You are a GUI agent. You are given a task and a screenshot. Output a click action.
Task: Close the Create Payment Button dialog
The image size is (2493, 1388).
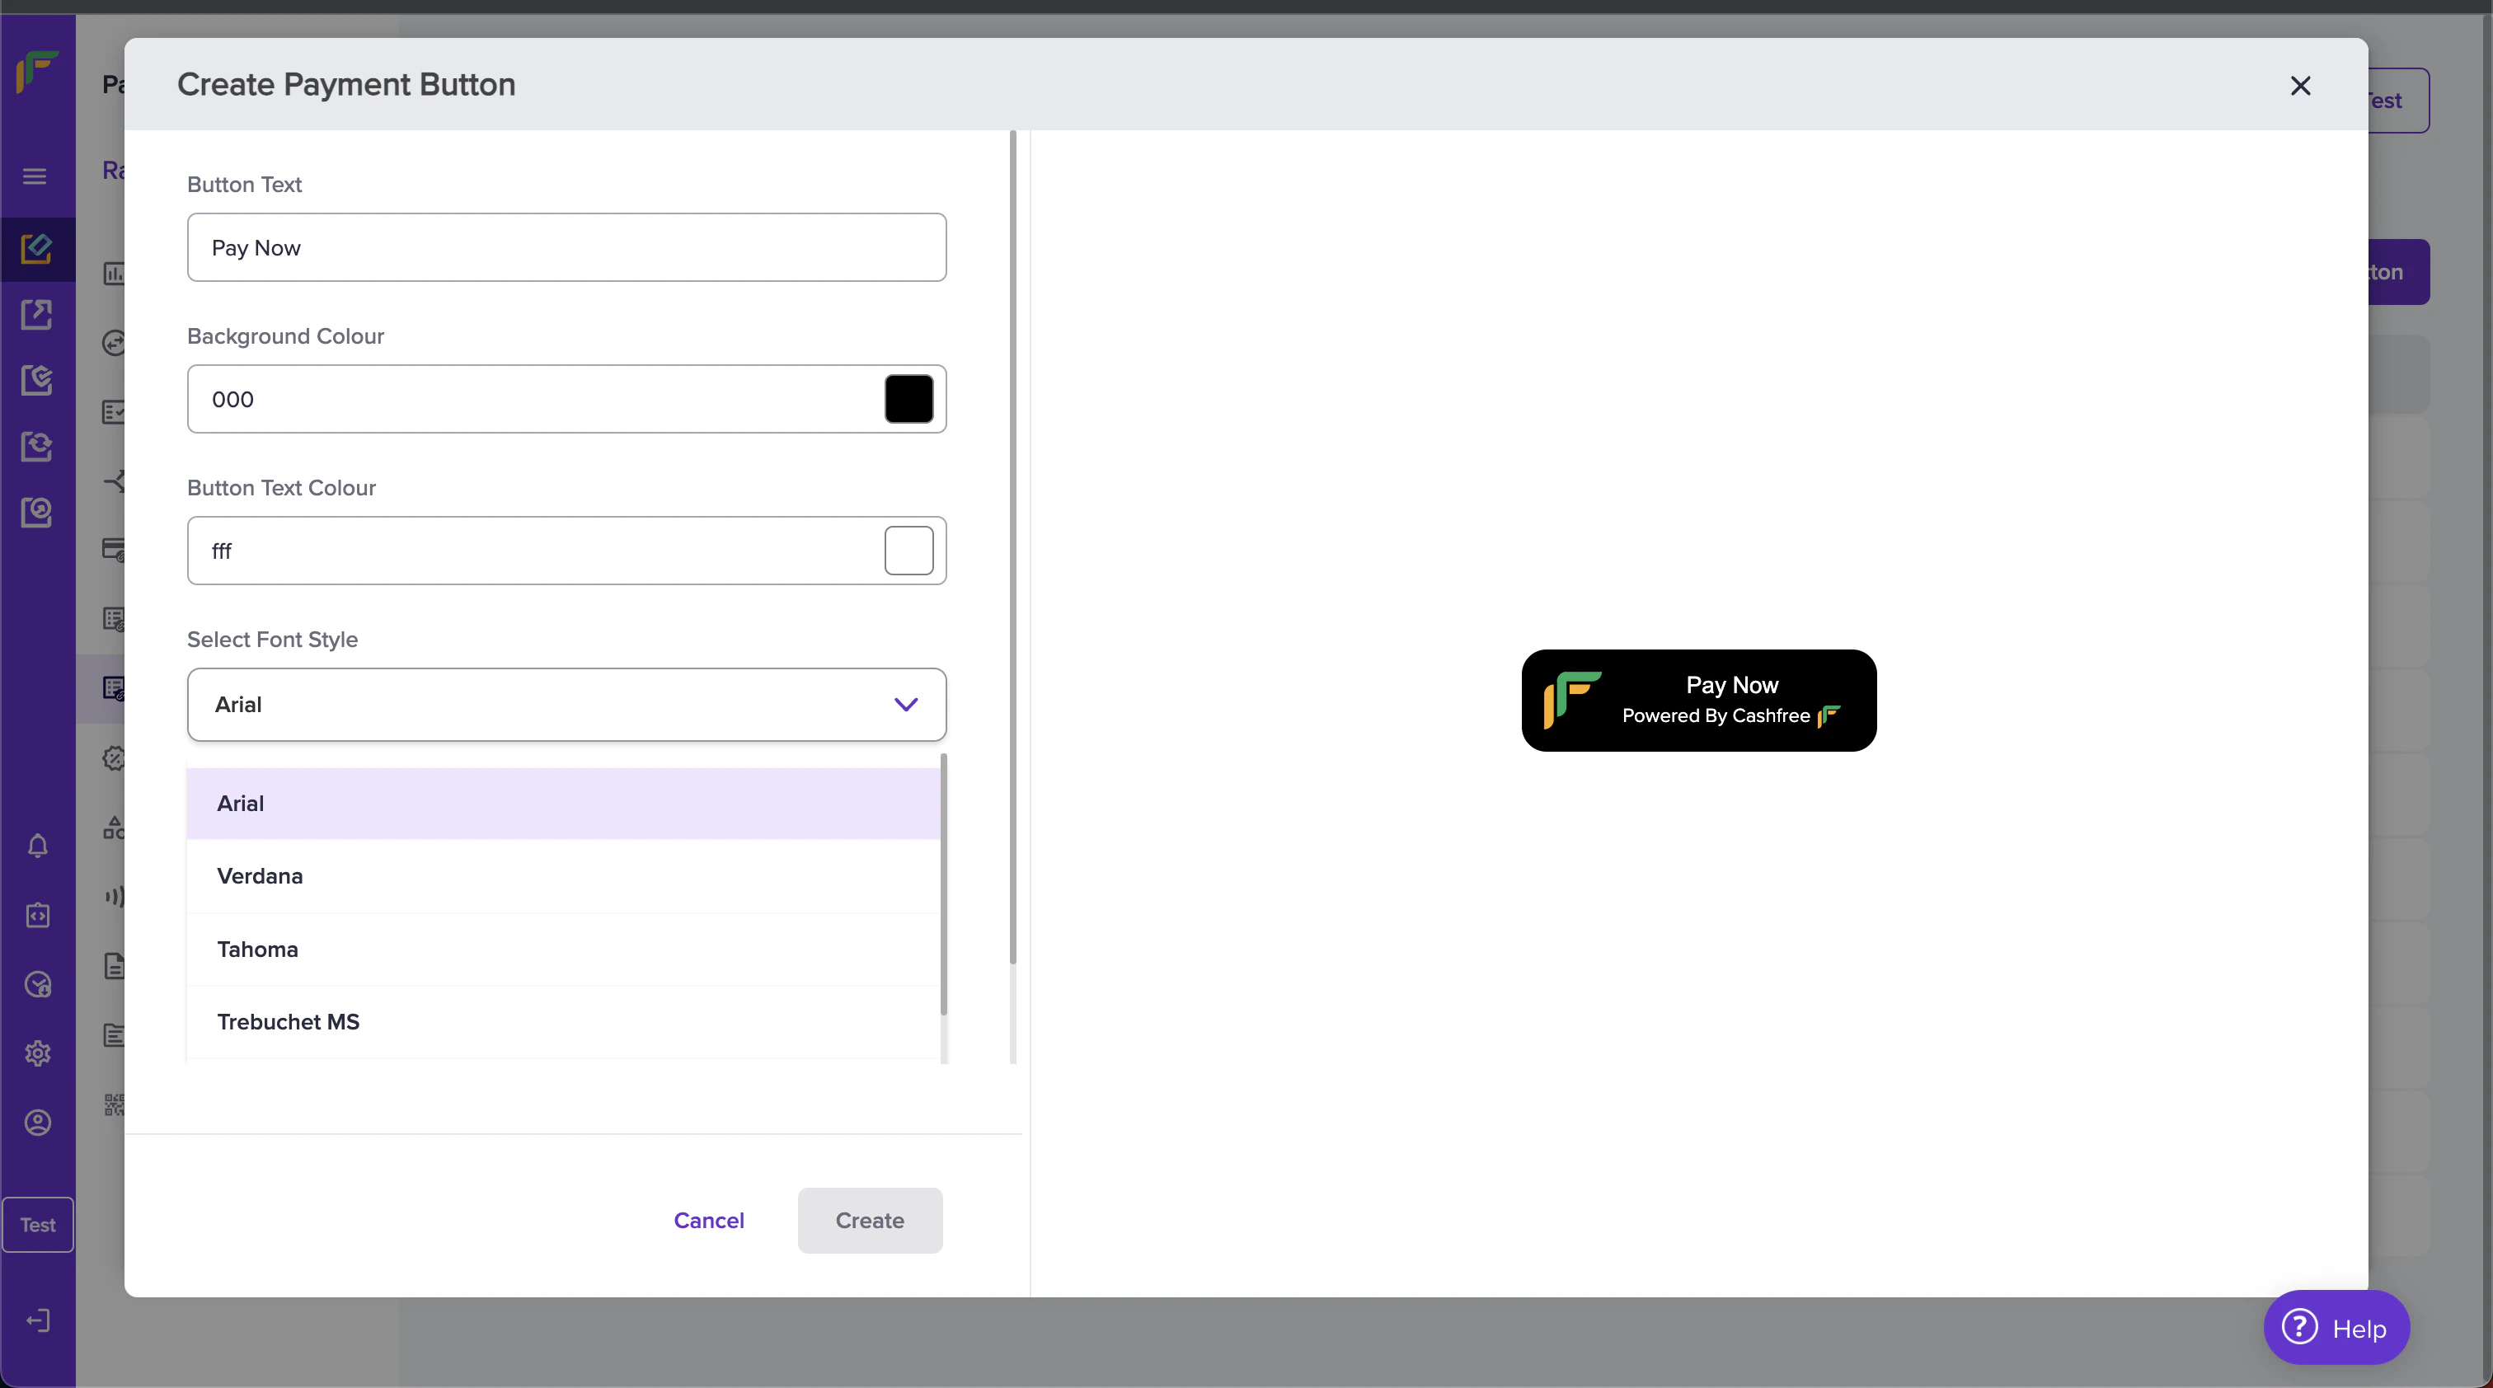click(x=2300, y=86)
